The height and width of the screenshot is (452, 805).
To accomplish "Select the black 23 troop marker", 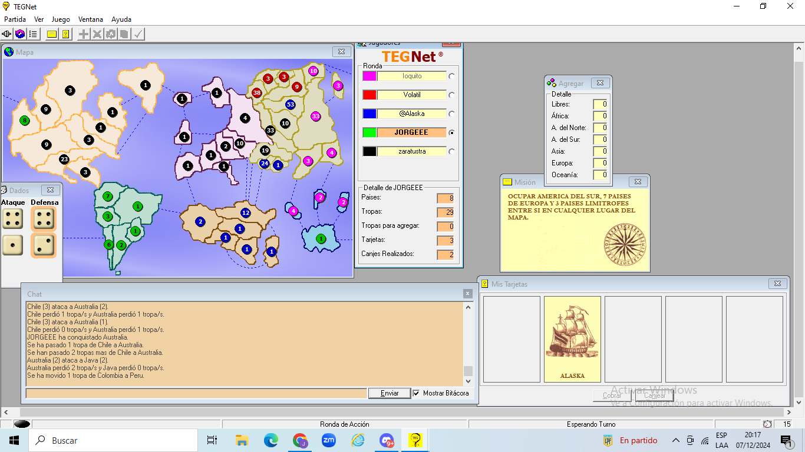I will tap(64, 159).
